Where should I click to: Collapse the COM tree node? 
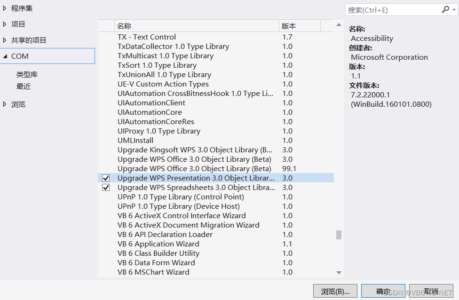point(5,56)
